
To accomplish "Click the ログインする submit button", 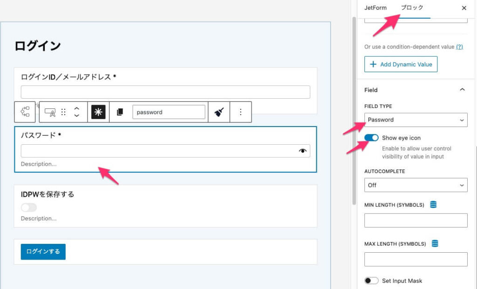I will [43, 252].
